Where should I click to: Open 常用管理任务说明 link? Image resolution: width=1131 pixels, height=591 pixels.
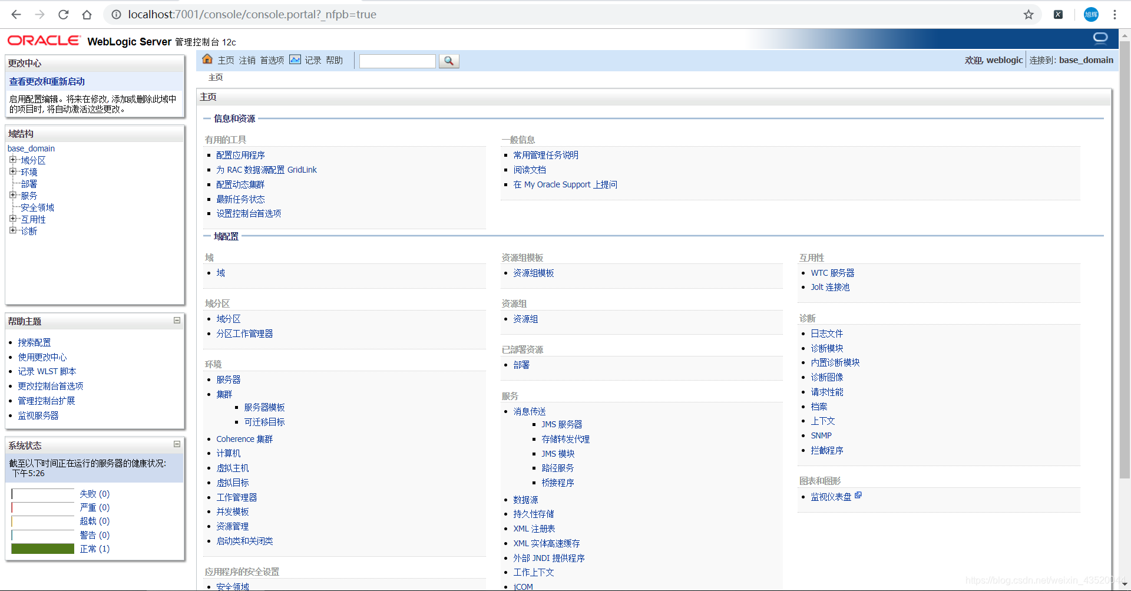coord(545,155)
